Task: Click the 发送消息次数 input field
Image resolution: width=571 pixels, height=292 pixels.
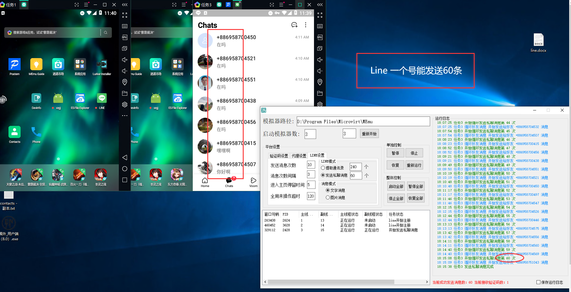Action: (311, 165)
